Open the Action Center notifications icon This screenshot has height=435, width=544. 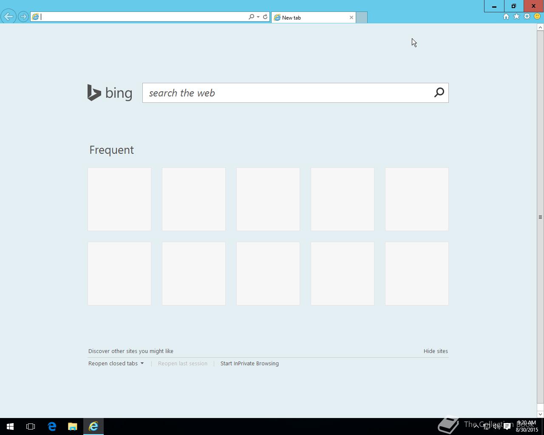coord(507,427)
